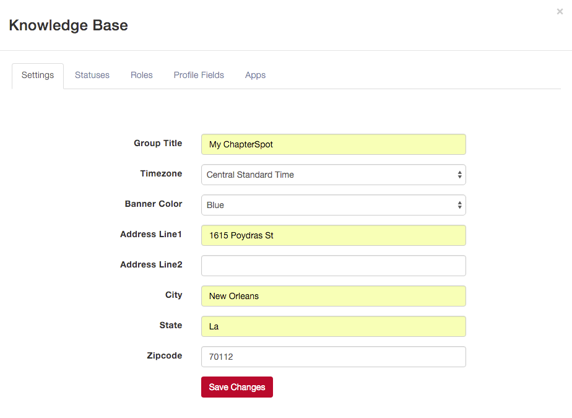
Task: Click the Knowledge Base heading
Action: [x=69, y=25]
